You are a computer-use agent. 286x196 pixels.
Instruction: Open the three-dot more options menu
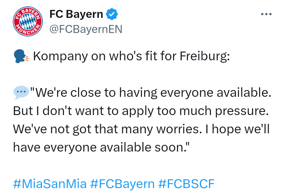point(266,14)
